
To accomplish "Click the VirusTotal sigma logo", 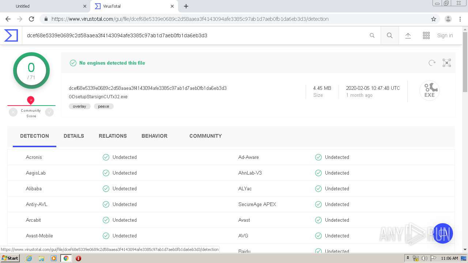I will tap(11, 35).
